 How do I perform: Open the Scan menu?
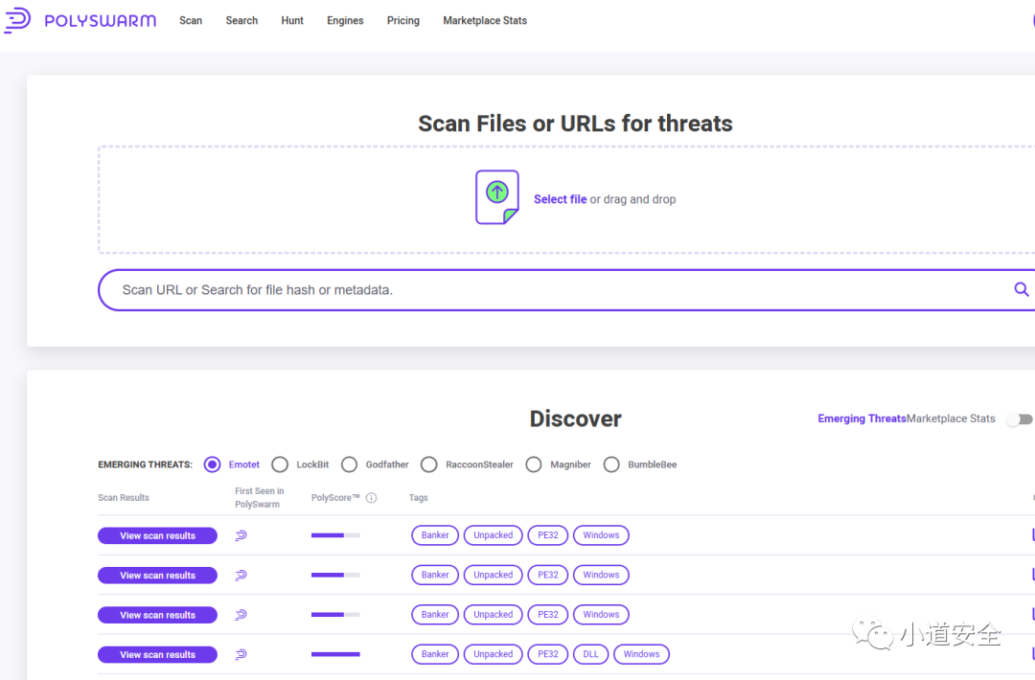tap(191, 20)
